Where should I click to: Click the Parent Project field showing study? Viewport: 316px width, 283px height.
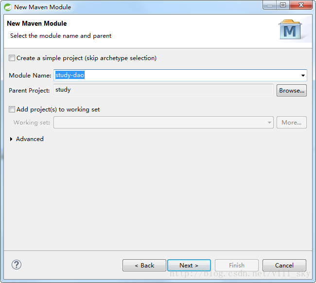pos(163,90)
